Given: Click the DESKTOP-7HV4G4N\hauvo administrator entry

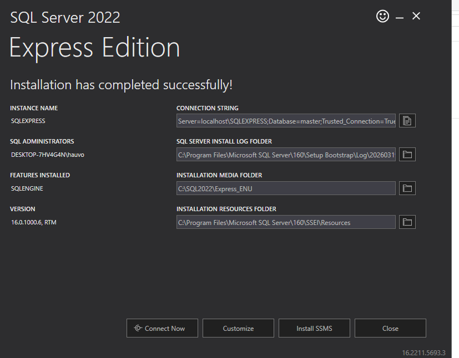Looking at the screenshot, I should [48, 155].
